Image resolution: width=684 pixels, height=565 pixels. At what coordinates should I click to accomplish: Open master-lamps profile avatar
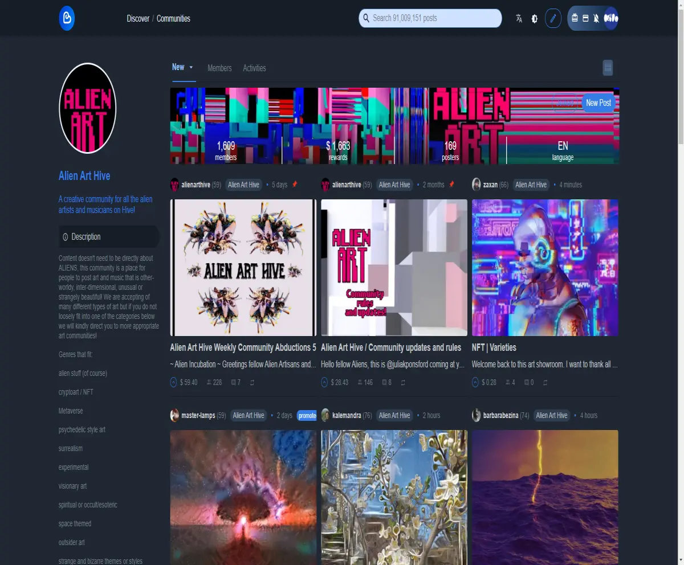point(174,415)
